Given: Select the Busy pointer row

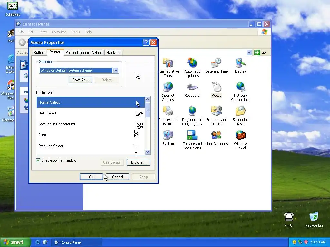Looking at the screenshot, I should pyautogui.click(x=91, y=135).
